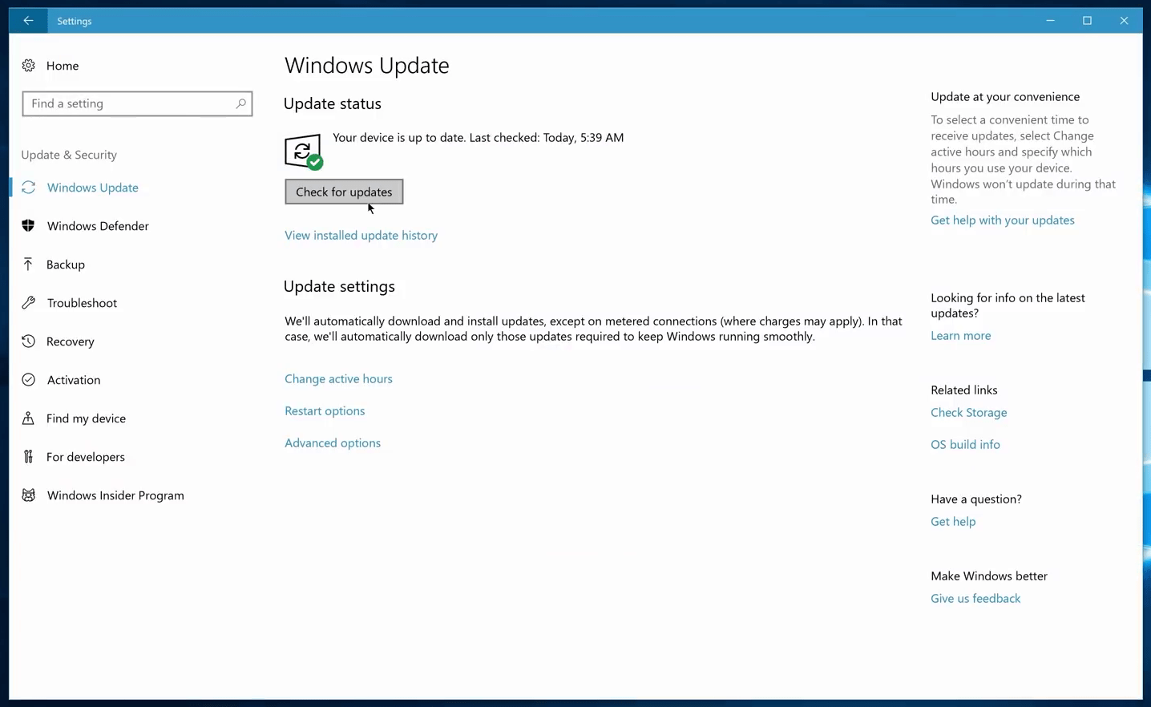
Task: Click 'Update at your convenience' heading
Action: coord(1005,96)
